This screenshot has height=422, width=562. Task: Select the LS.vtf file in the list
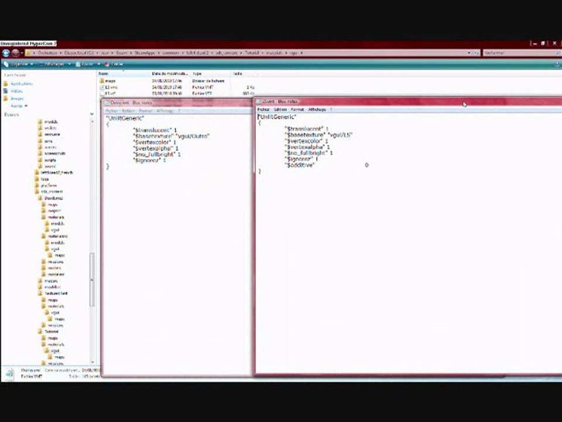tap(108, 93)
